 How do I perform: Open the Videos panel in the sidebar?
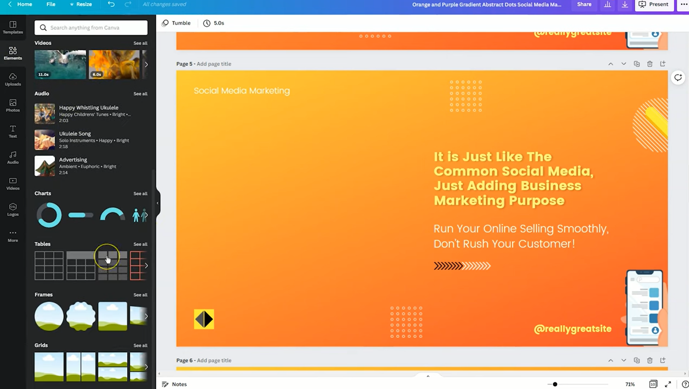coord(12,184)
